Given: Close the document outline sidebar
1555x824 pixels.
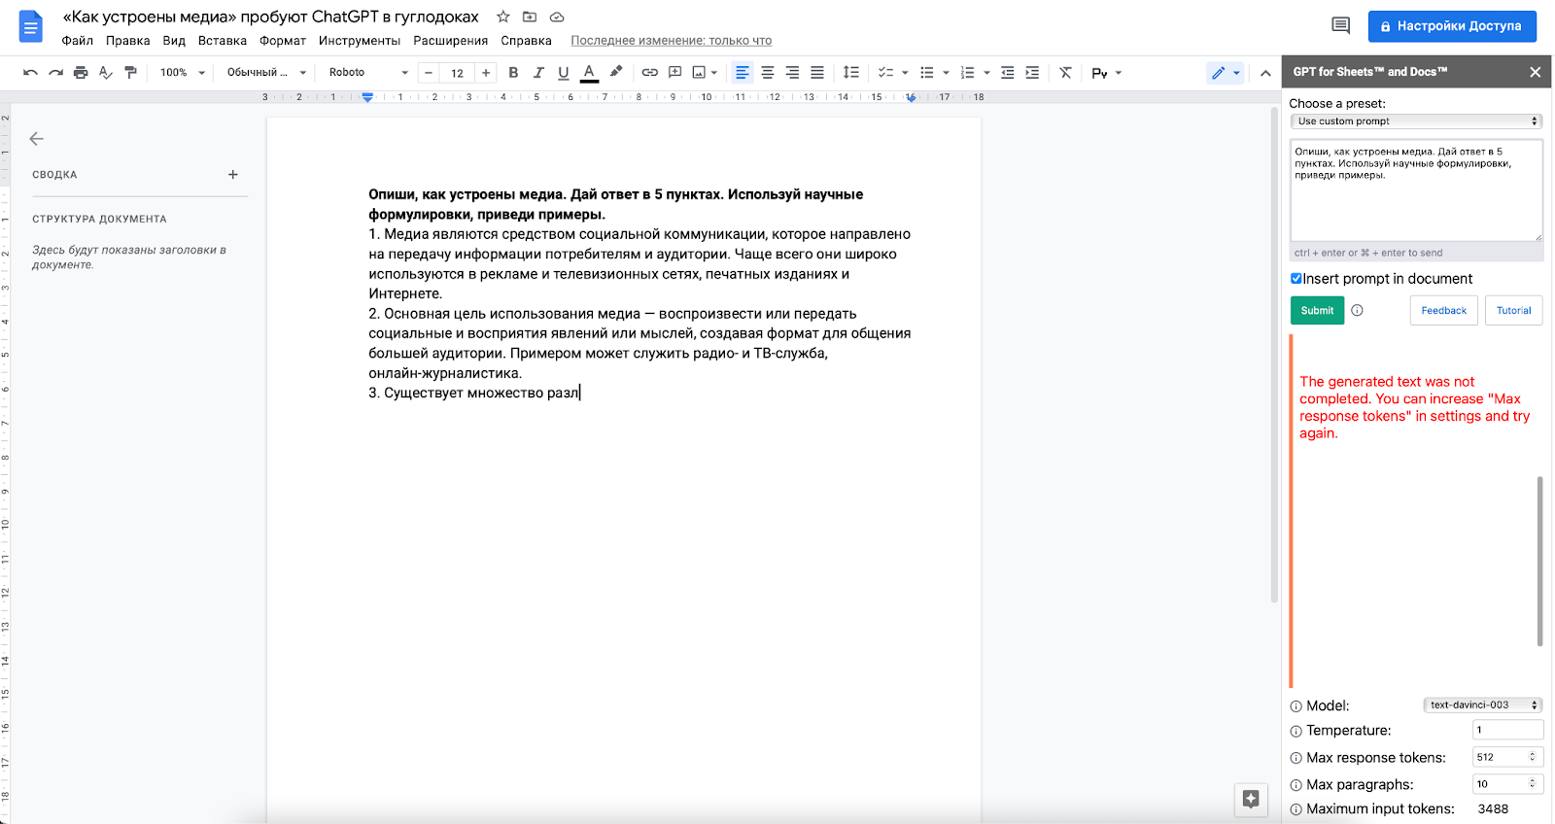Looking at the screenshot, I should pos(37,139).
